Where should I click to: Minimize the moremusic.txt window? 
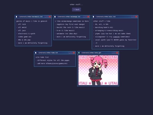click(x=45, y=17)
